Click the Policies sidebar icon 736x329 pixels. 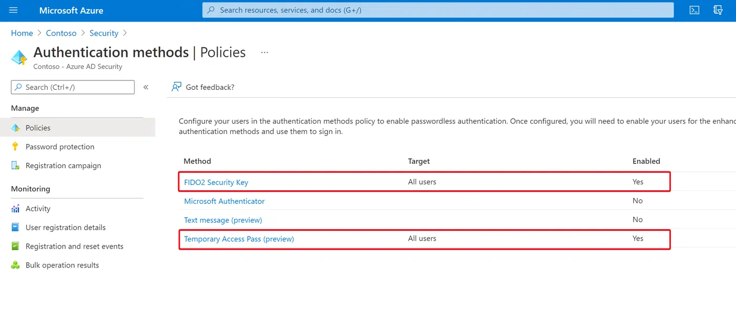click(15, 128)
